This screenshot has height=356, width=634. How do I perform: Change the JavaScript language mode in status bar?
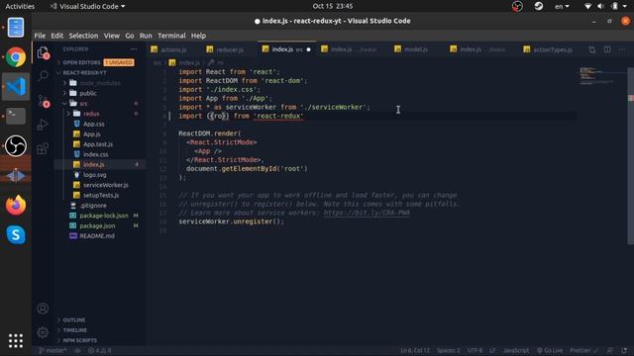coord(515,350)
